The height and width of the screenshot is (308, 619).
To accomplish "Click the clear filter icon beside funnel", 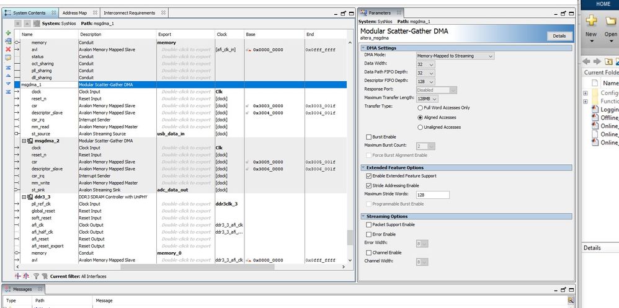I will [45, 276].
